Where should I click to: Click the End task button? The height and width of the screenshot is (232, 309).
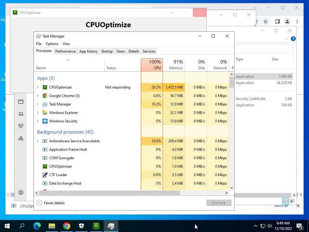(x=219, y=203)
